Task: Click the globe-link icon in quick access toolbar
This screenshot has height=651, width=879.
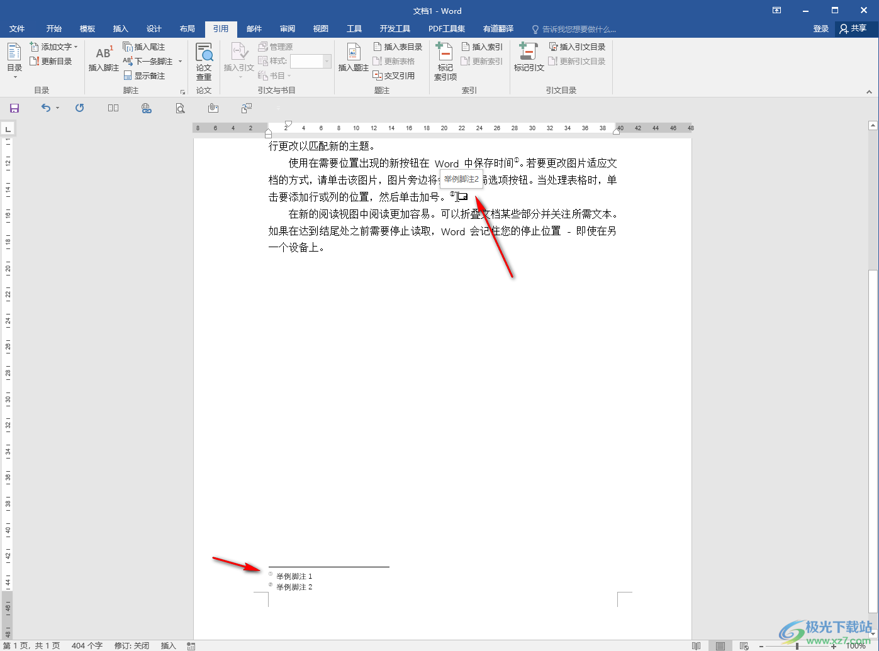Action: click(x=147, y=108)
